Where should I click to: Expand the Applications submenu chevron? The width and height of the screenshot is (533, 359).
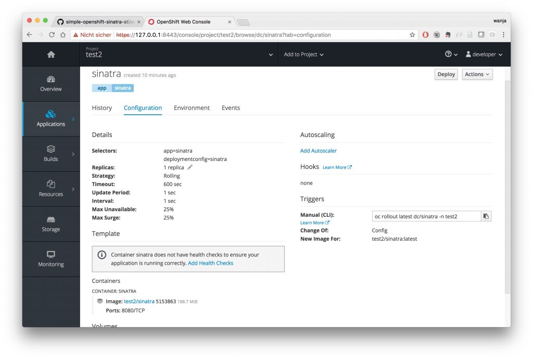pyautogui.click(x=73, y=119)
